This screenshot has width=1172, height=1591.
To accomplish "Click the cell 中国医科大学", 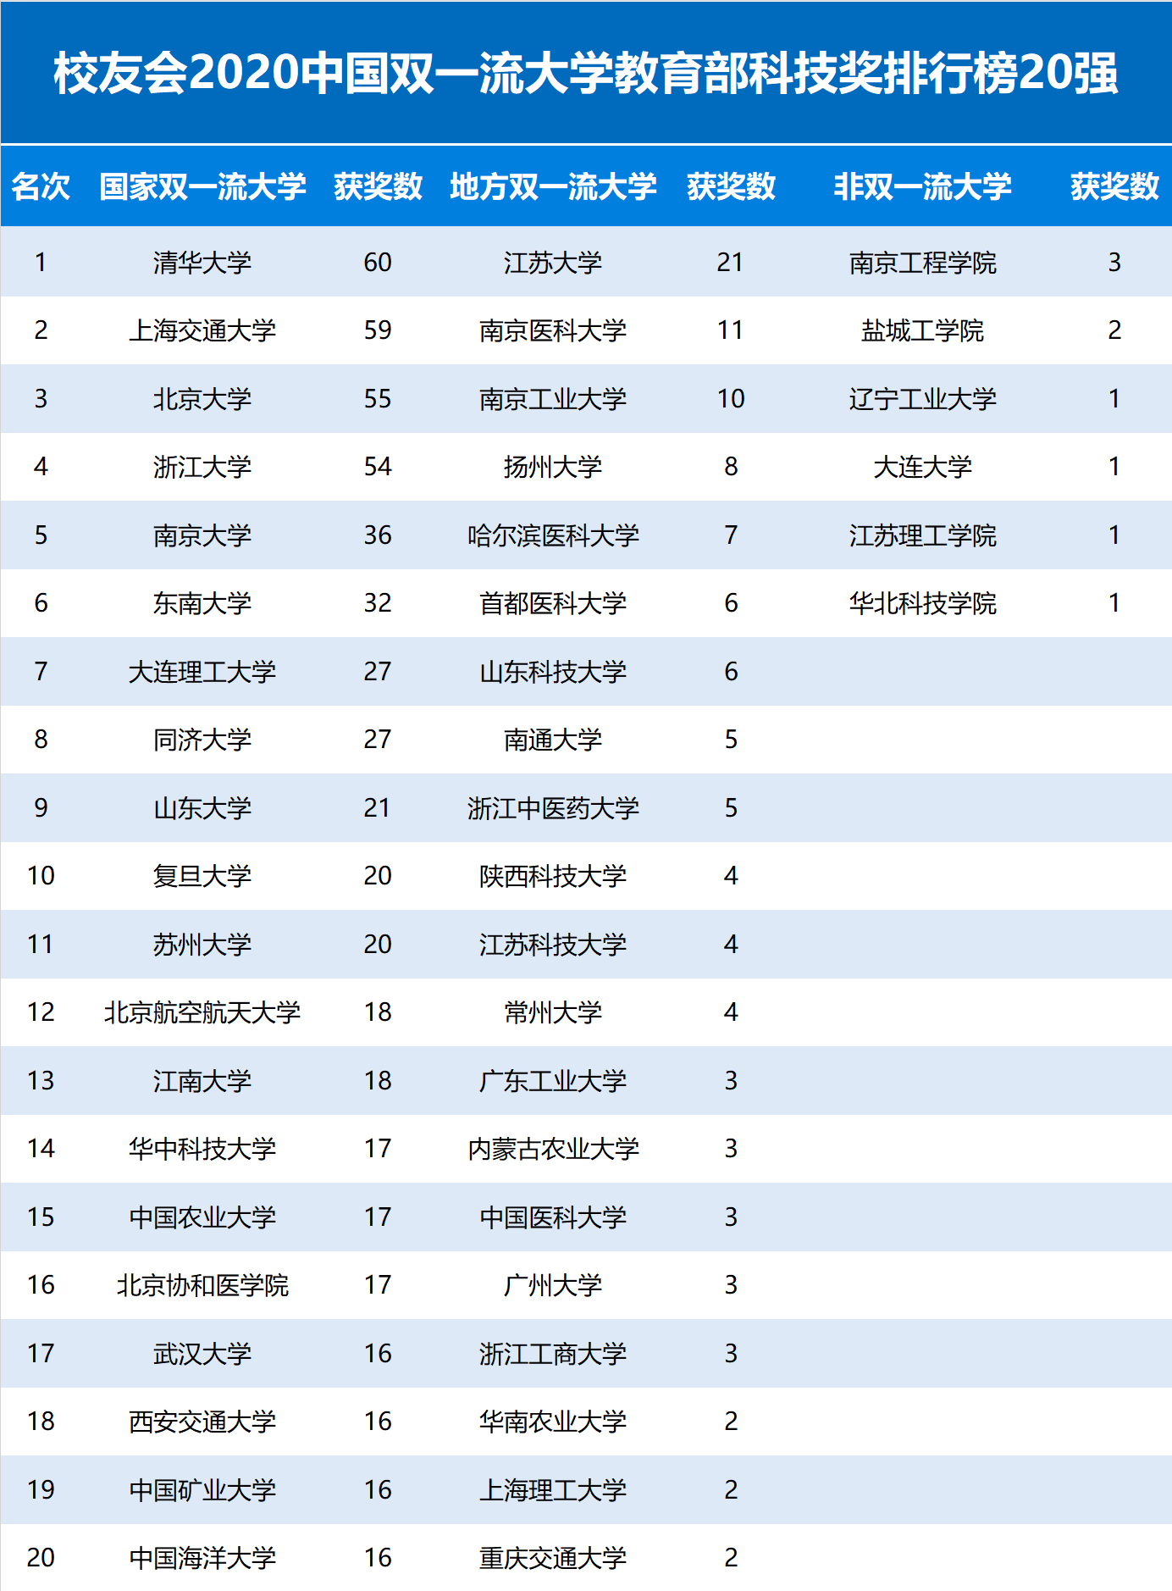I will point(553,1217).
